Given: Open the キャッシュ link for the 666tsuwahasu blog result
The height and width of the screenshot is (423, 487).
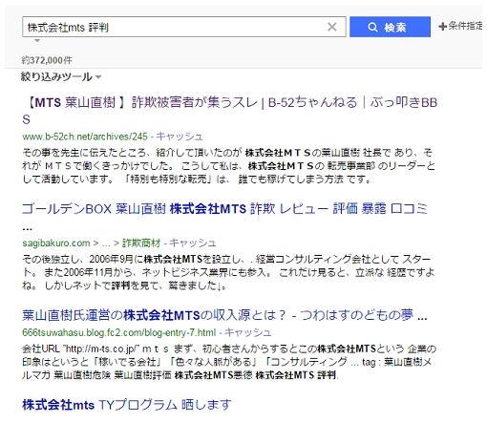Looking at the screenshot, I should [247, 332].
